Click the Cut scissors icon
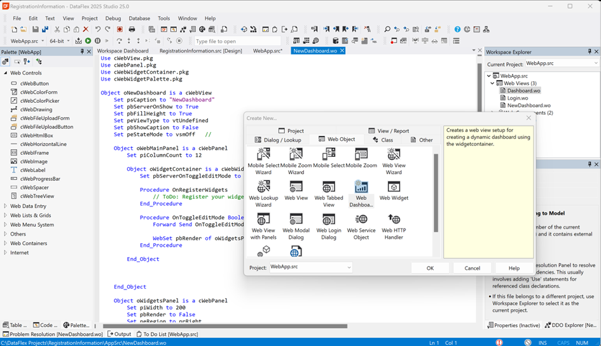The height and width of the screenshot is (346, 601). pos(57,29)
